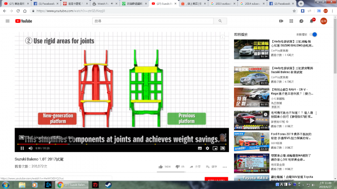This screenshot has width=337, height=189.
Task: Pause the video
Action: click(22, 148)
